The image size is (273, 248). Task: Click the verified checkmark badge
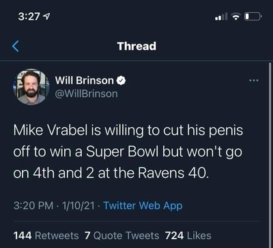click(121, 80)
